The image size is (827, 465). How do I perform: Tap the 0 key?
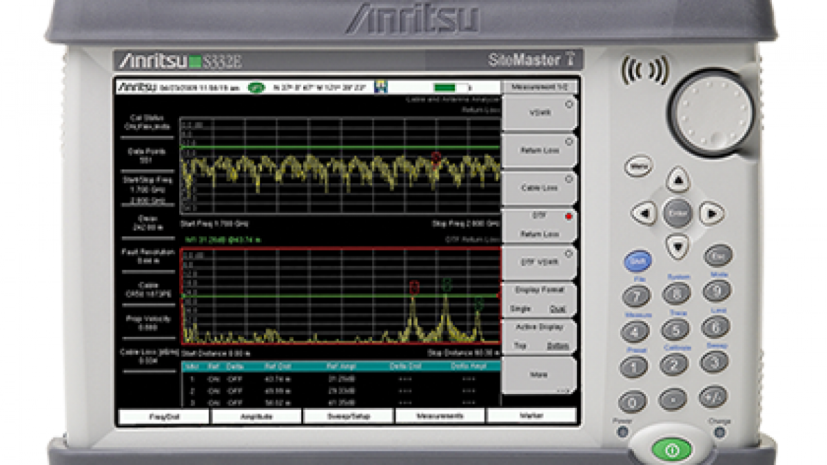633,402
